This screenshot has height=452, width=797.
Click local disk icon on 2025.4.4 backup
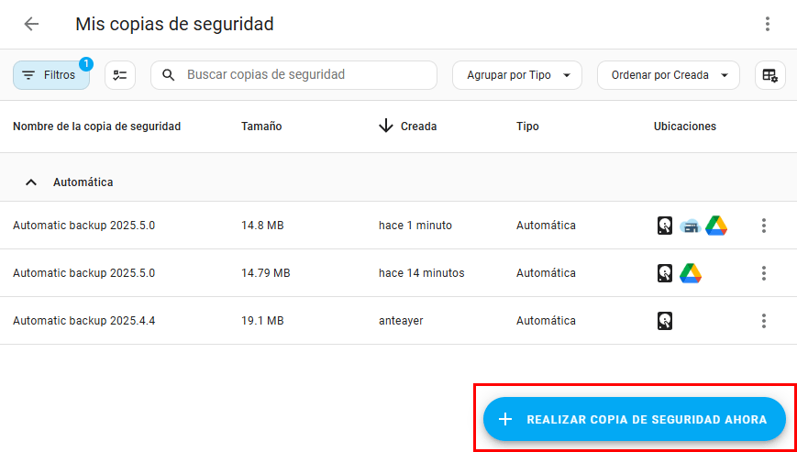coord(665,321)
